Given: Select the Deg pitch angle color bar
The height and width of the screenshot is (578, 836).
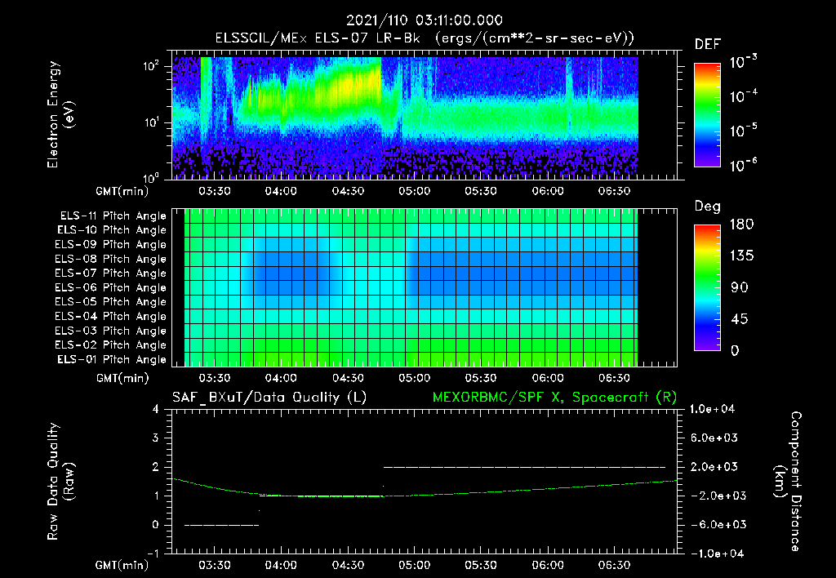Looking at the screenshot, I should tap(708, 287).
